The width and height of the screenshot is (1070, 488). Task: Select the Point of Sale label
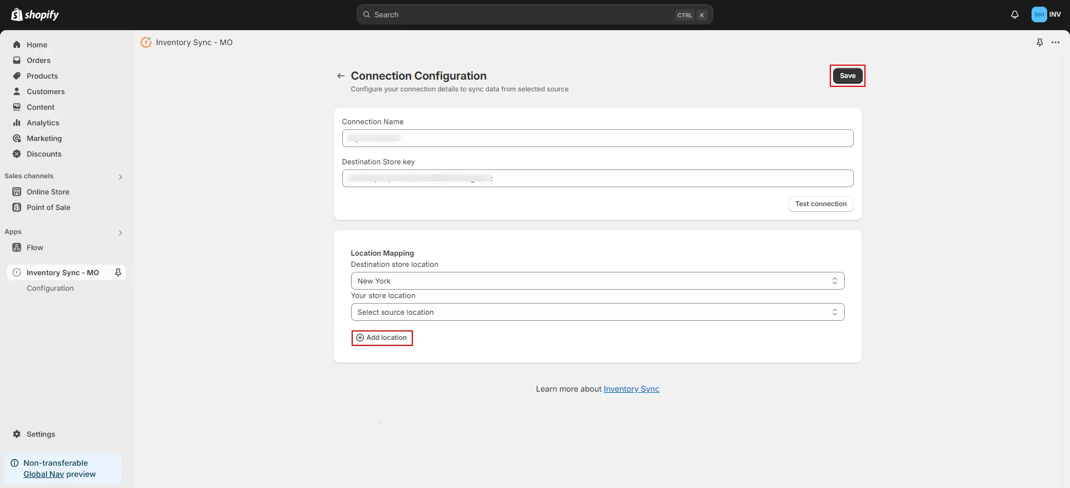click(x=48, y=207)
